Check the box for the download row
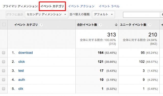163x96 pixels. tap(4, 53)
